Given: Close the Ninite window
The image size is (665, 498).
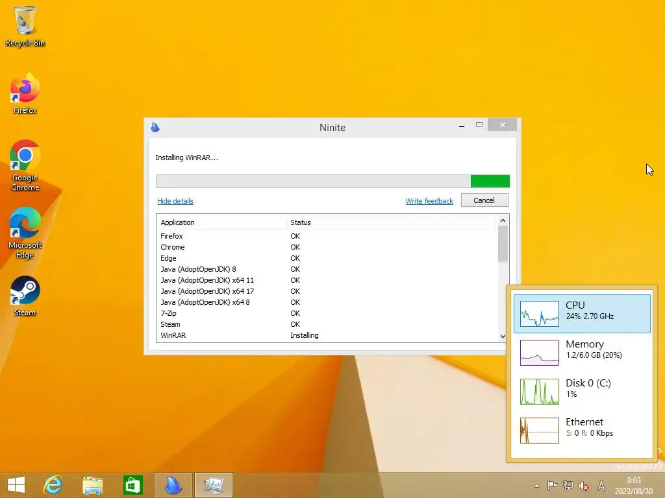Looking at the screenshot, I should (x=503, y=125).
